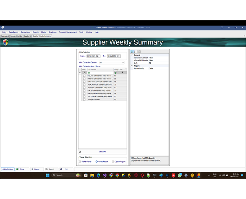Collapse the Report property category
246x199 pixels.
(132, 66)
